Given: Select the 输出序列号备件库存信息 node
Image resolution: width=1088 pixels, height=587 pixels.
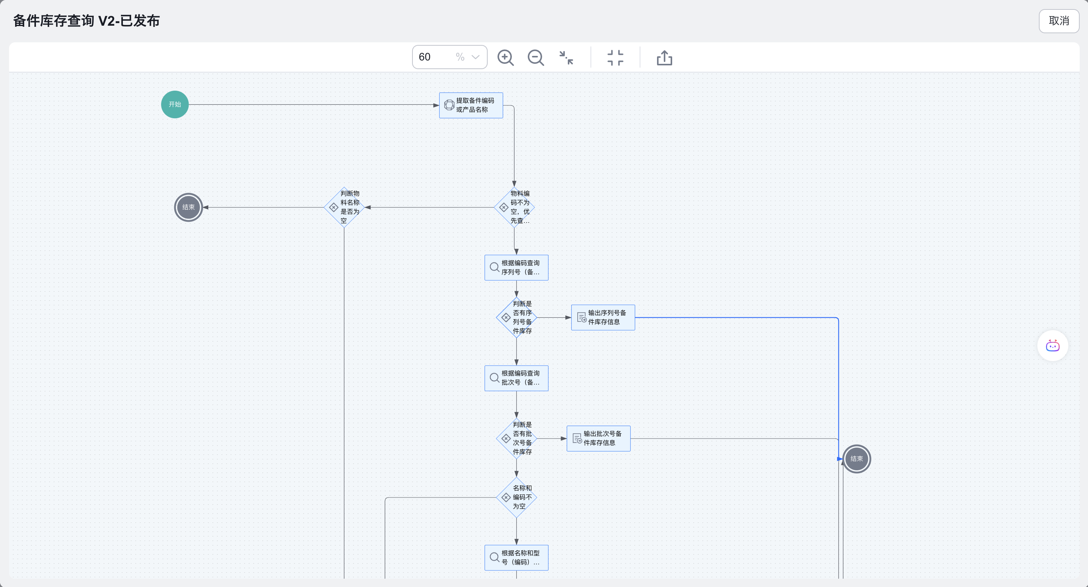Looking at the screenshot, I should (x=603, y=317).
